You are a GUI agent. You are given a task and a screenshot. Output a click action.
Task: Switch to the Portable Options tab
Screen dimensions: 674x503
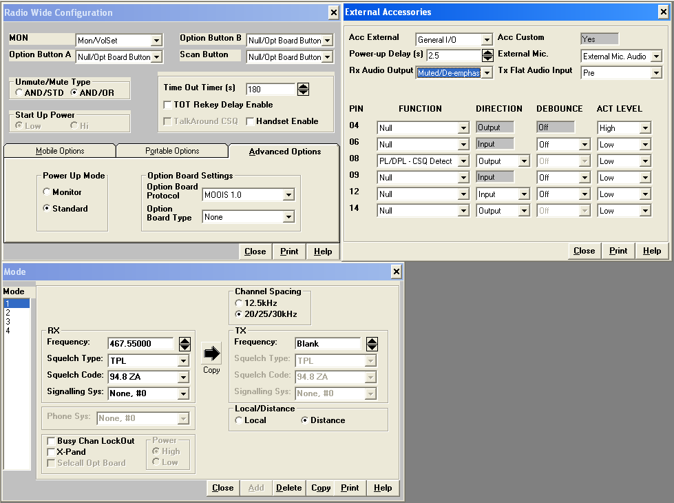172,151
